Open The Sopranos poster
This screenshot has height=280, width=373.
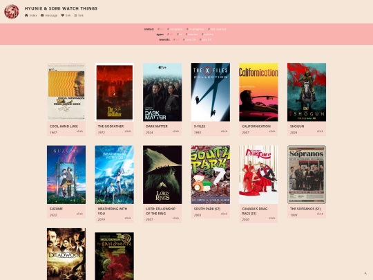307,174
